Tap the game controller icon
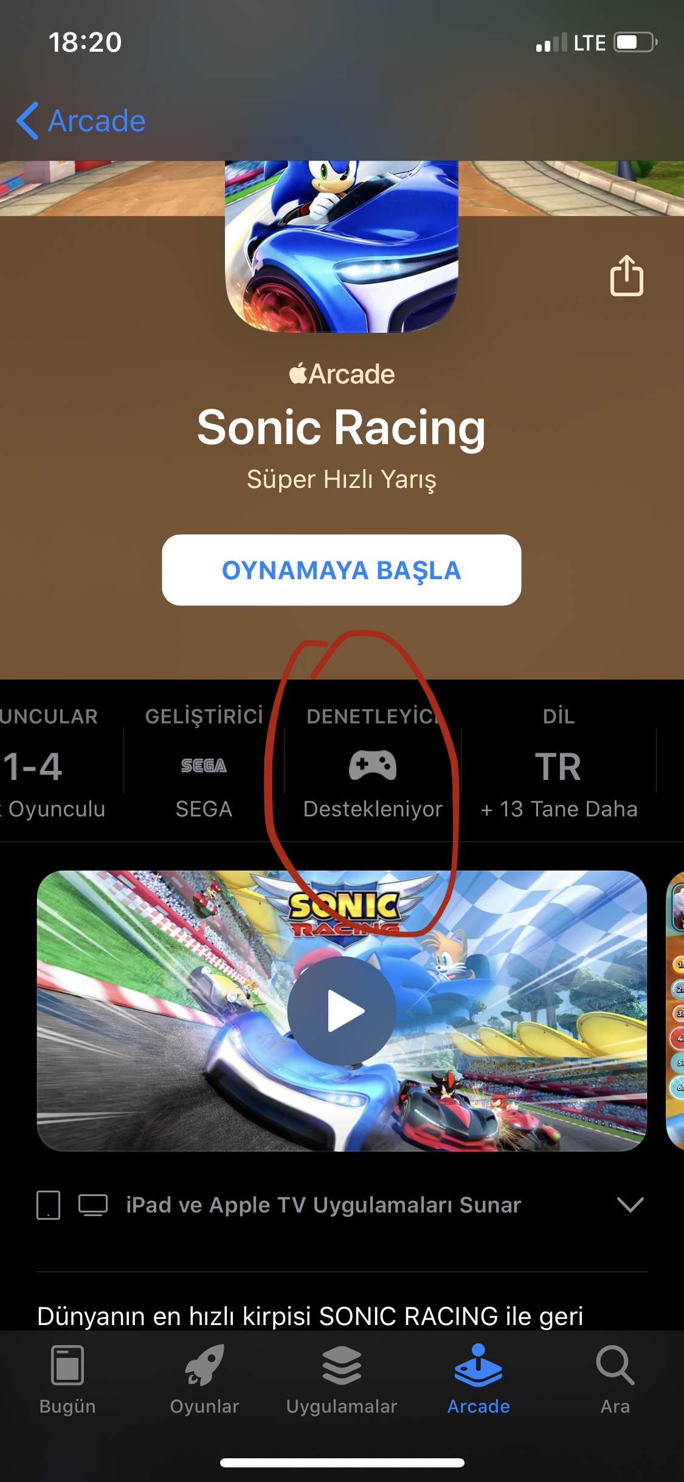The width and height of the screenshot is (684, 1482). [373, 765]
